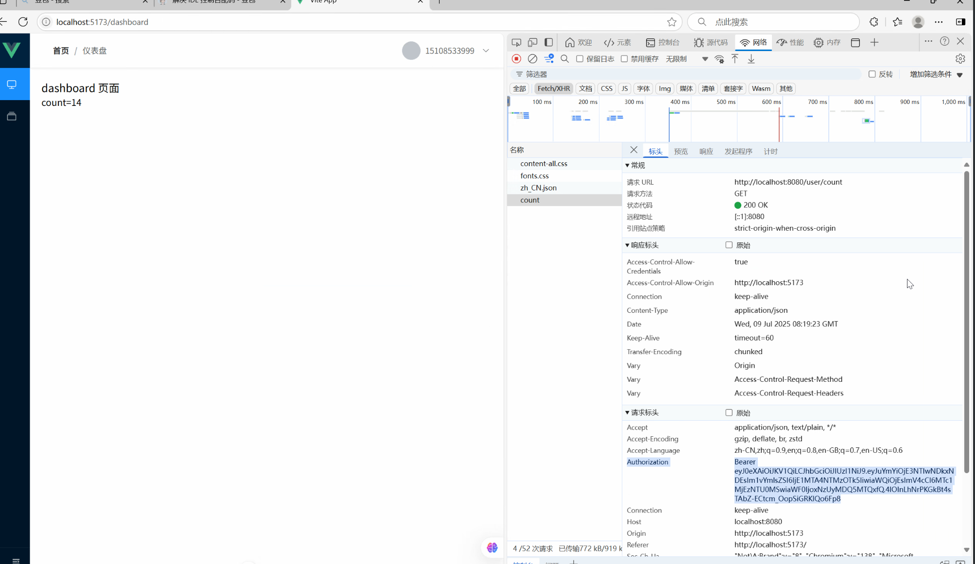Open the 增加筛选条件 dropdown
The height and width of the screenshot is (564, 975).
[x=936, y=74]
